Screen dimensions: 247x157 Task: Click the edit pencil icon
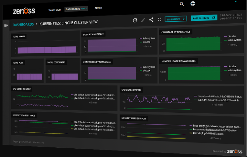point(143,20)
